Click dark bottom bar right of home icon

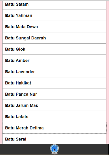coord(84,149)
